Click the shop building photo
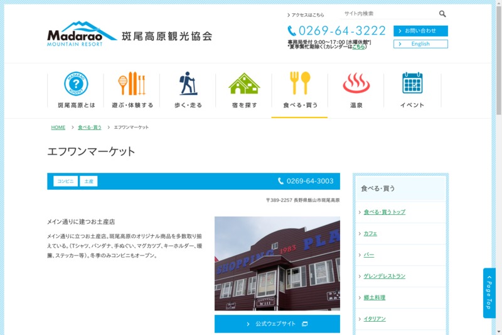The width and height of the screenshot is (502, 335). (277, 264)
